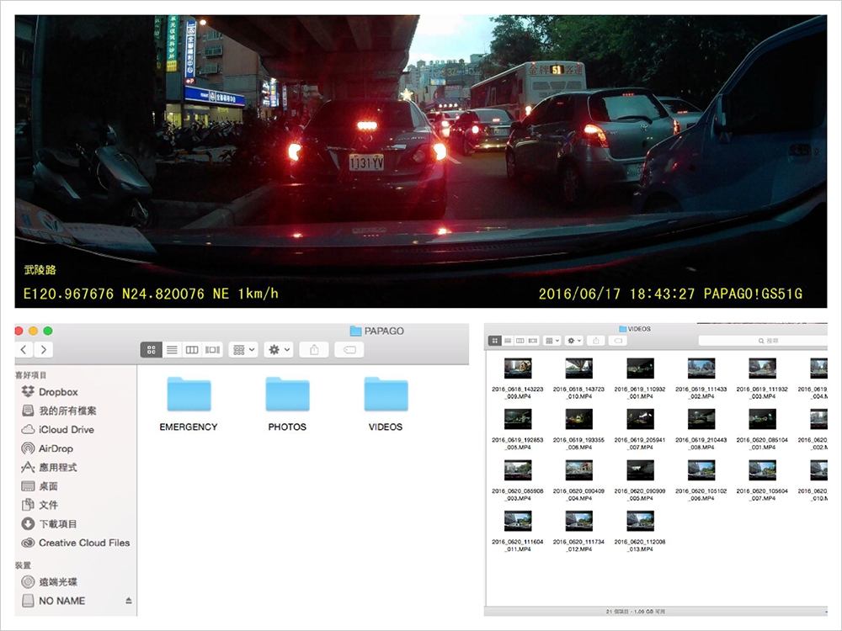This screenshot has height=631, width=842.
Task: Select video thumbnail 2016_0619_111433_002.MP4
Action: 701,369
